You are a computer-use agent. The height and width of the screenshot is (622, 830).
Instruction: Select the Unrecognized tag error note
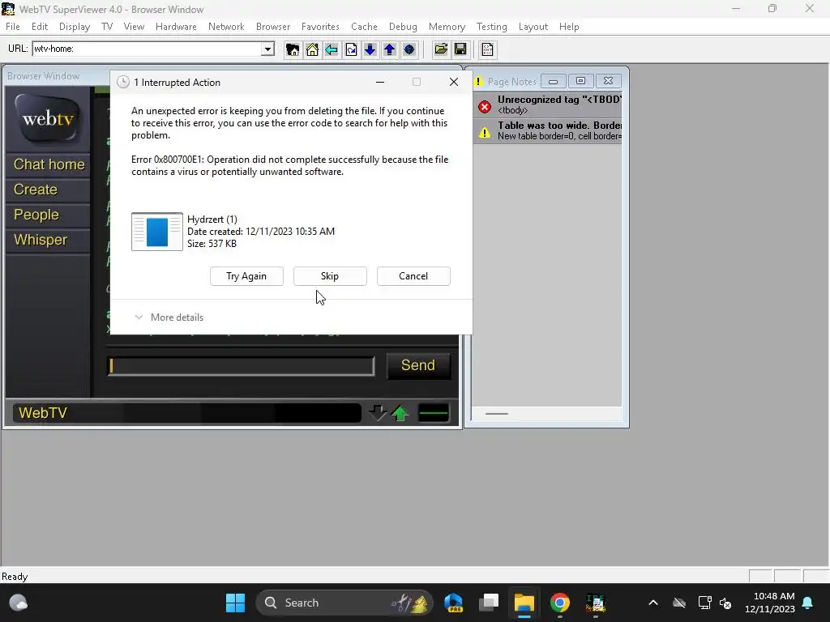click(x=548, y=104)
